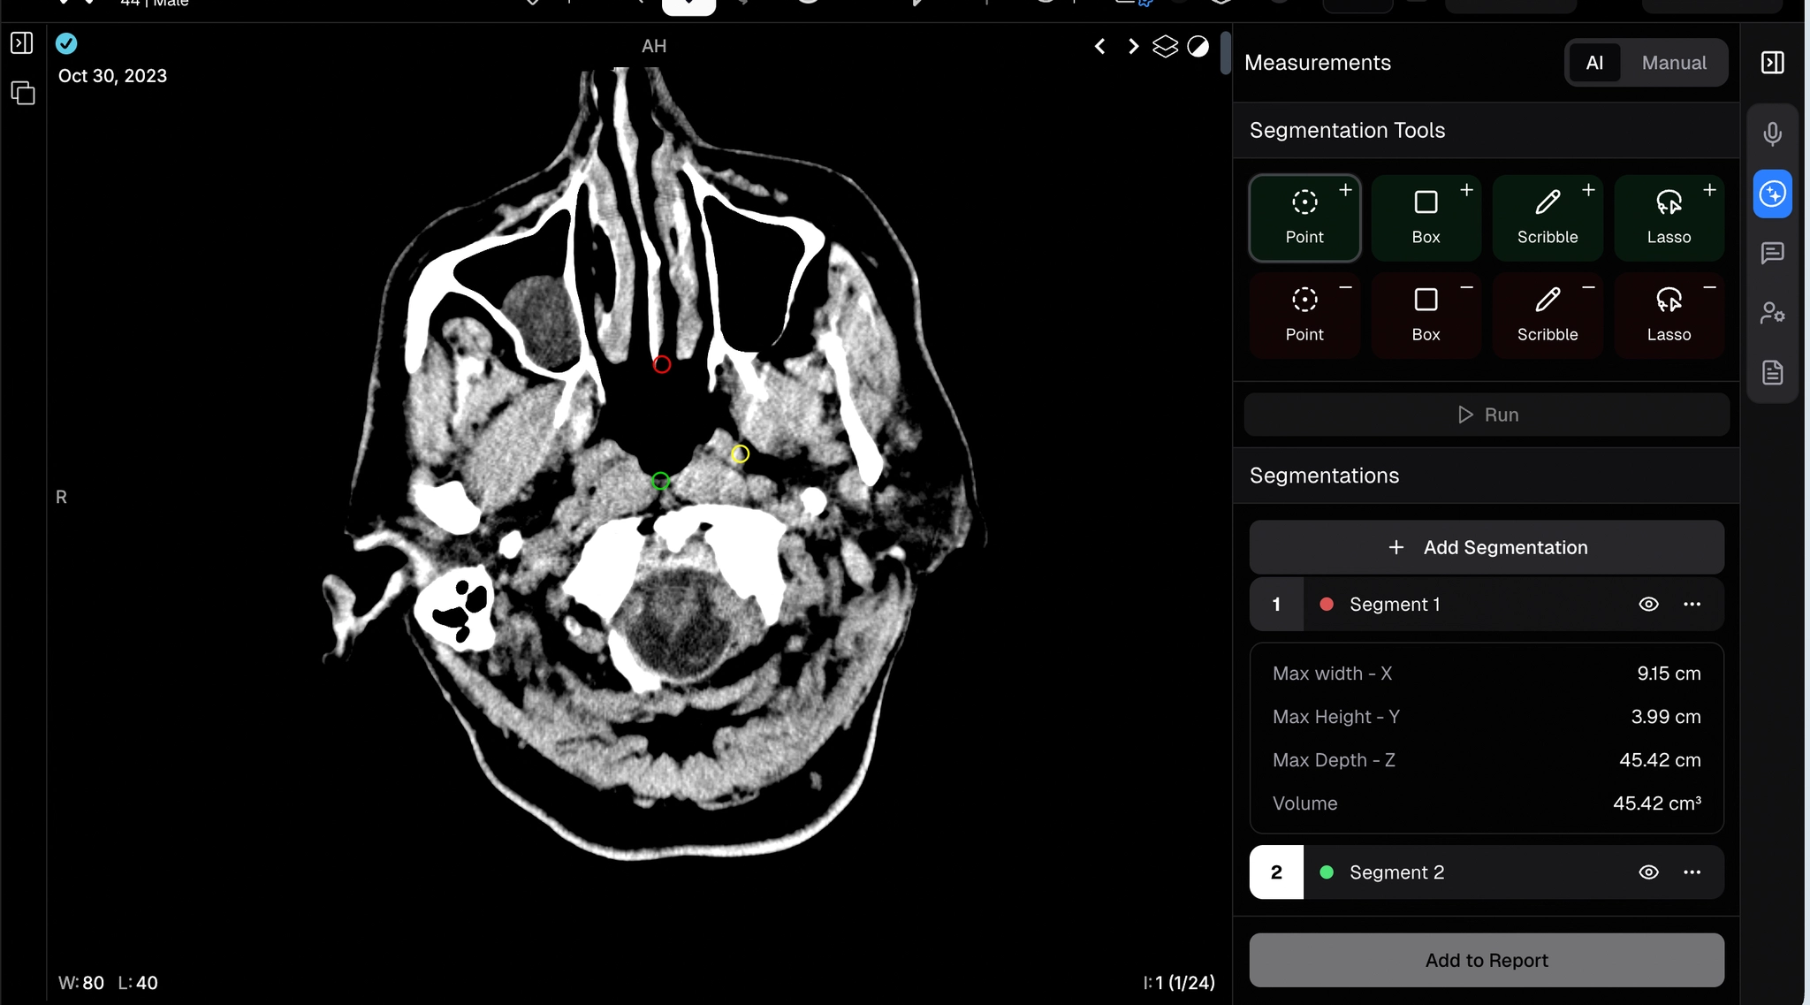Click the blue verified checkmark badge
The width and height of the screenshot is (1810, 1005).
point(66,43)
